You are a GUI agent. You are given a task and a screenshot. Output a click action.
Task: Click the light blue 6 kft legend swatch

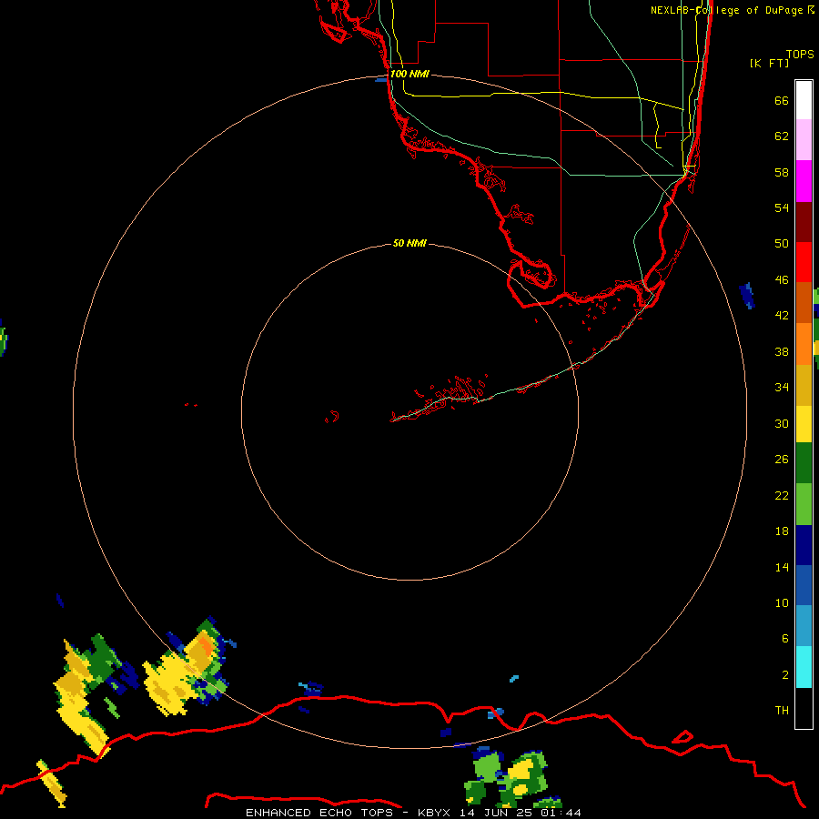(x=804, y=627)
